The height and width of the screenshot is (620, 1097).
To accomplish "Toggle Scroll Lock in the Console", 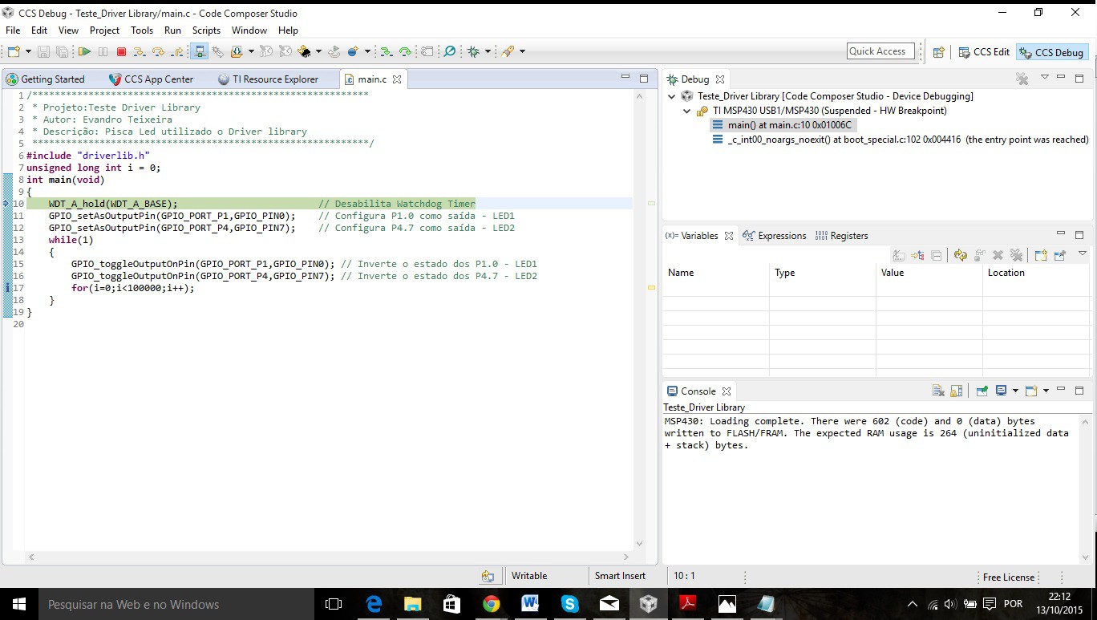I will (x=956, y=391).
